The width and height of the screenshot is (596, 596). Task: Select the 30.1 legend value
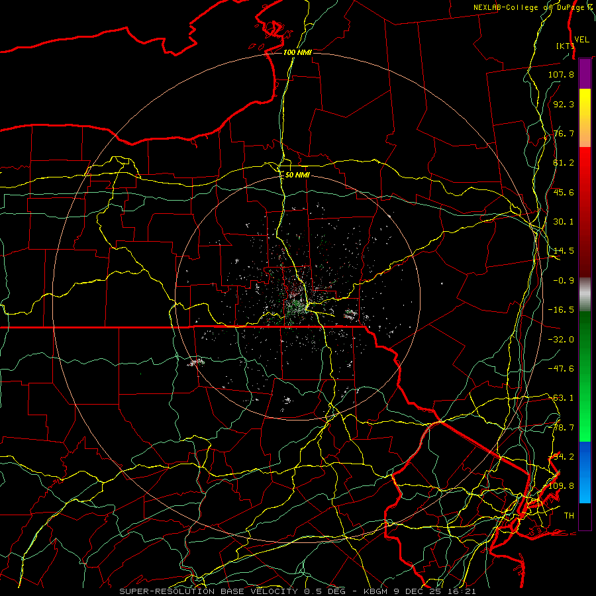click(x=564, y=222)
